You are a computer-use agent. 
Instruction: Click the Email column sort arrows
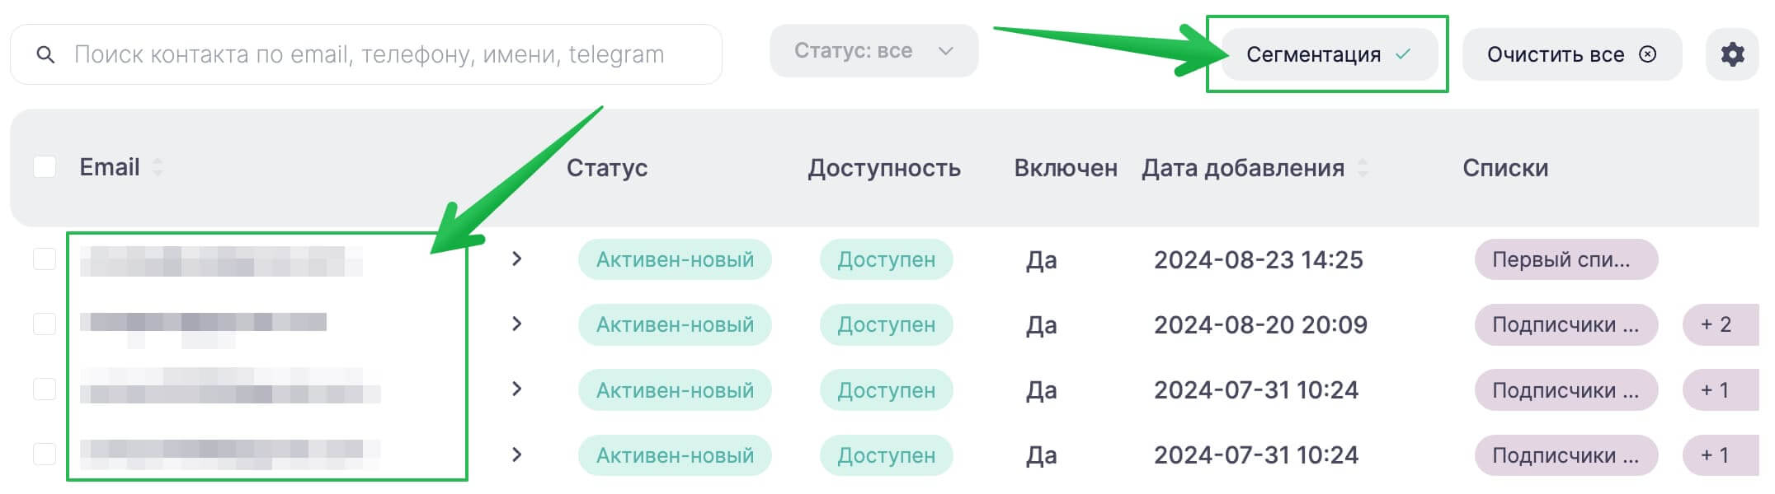click(x=158, y=167)
